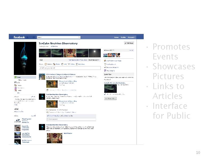This screenshot has height=160, width=213.
Task: Click inside the Search box
Action: (x=59, y=37)
